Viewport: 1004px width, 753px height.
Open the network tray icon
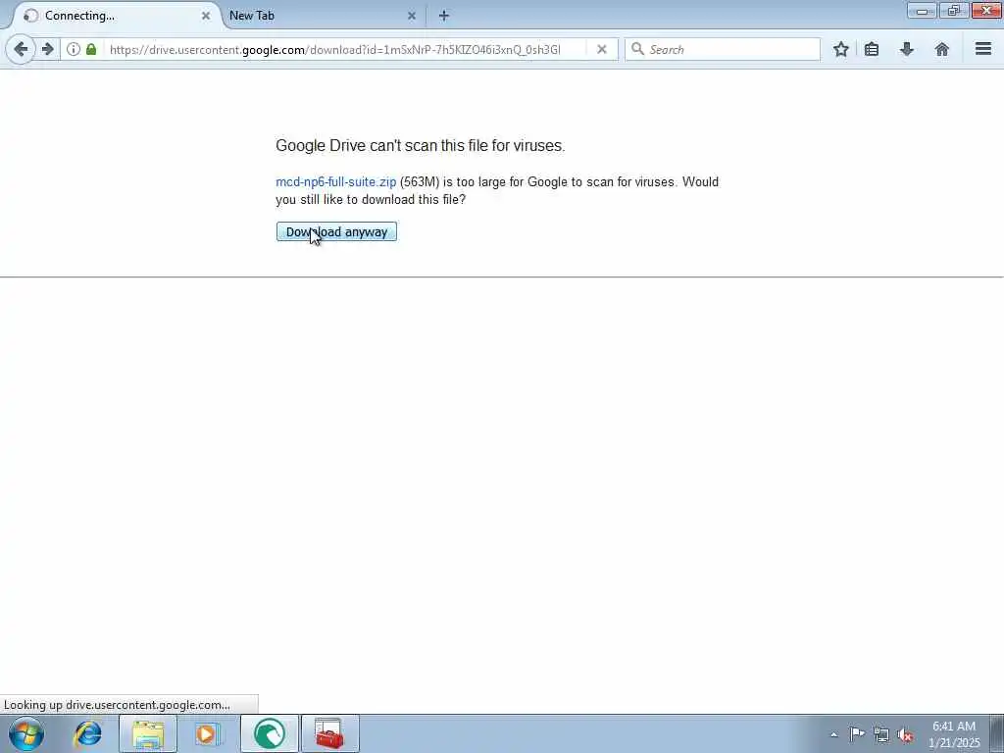[881, 734]
